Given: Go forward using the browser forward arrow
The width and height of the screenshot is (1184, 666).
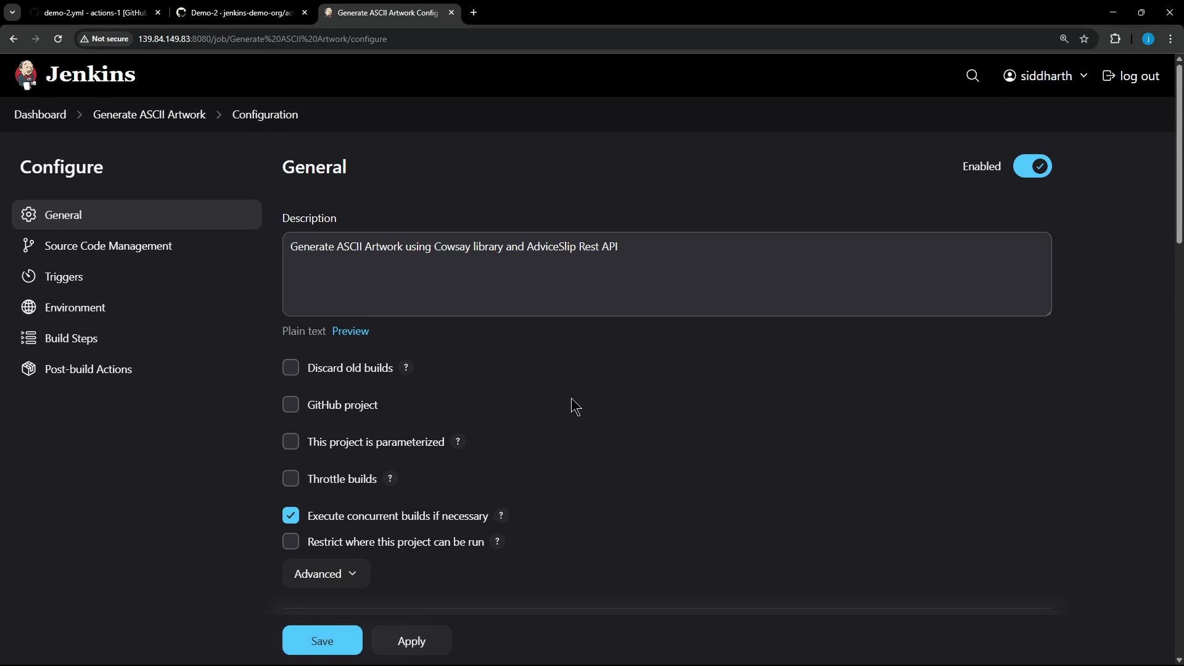Looking at the screenshot, I should pos(36,39).
